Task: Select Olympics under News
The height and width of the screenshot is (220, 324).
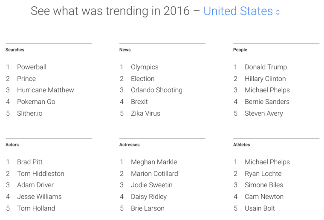Action: point(145,67)
